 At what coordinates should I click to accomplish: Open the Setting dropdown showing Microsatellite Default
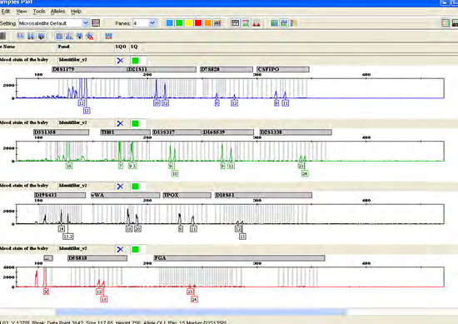pos(54,23)
